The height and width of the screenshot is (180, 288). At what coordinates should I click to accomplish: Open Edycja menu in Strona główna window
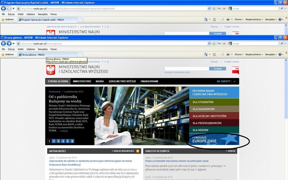pyautogui.click(x=11, y=49)
